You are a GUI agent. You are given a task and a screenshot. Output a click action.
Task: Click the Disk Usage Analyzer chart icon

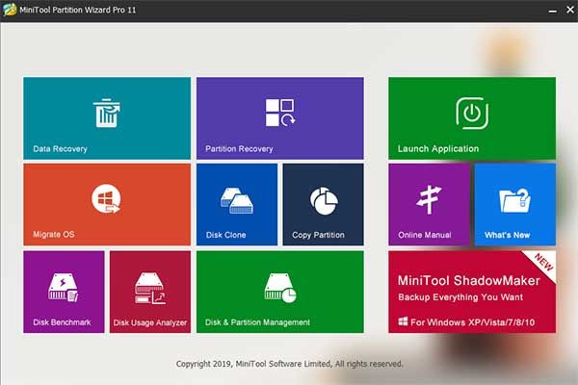click(x=150, y=288)
